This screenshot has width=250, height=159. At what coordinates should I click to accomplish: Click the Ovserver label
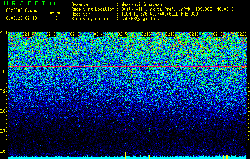coord(81,4)
